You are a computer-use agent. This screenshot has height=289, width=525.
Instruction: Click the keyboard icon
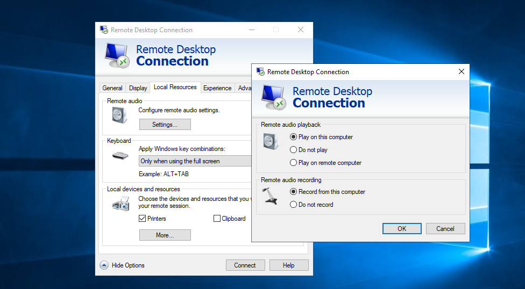(120, 156)
